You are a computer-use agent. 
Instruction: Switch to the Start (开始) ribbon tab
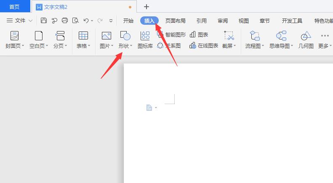[128, 21]
